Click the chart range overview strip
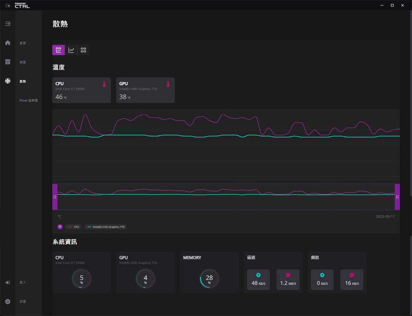 click(x=226, y=197)
